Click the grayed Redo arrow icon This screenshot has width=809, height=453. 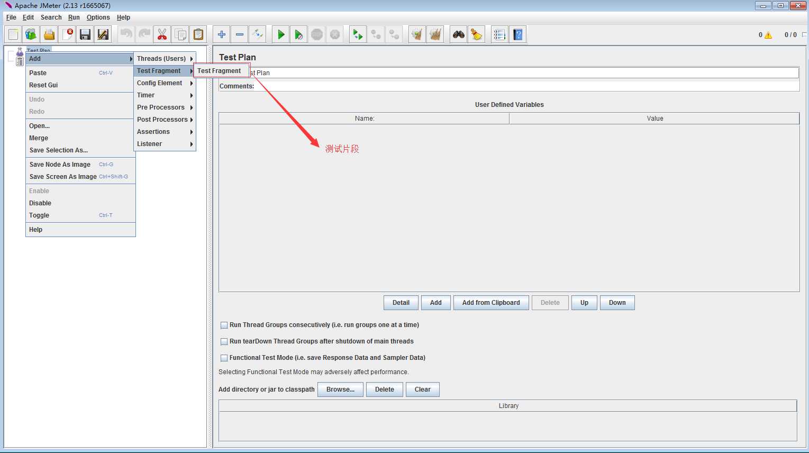click(144, 34)
